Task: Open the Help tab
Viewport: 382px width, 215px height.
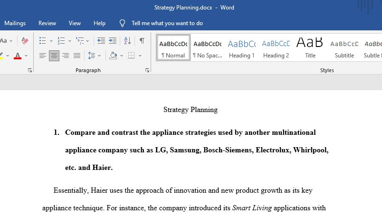Action: pos(99,23)
